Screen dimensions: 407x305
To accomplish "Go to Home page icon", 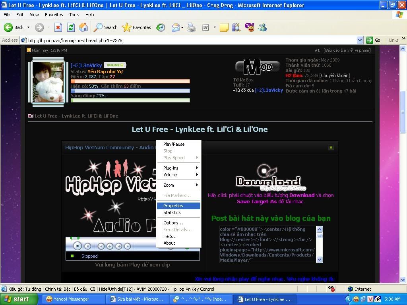I will point(83,27).
